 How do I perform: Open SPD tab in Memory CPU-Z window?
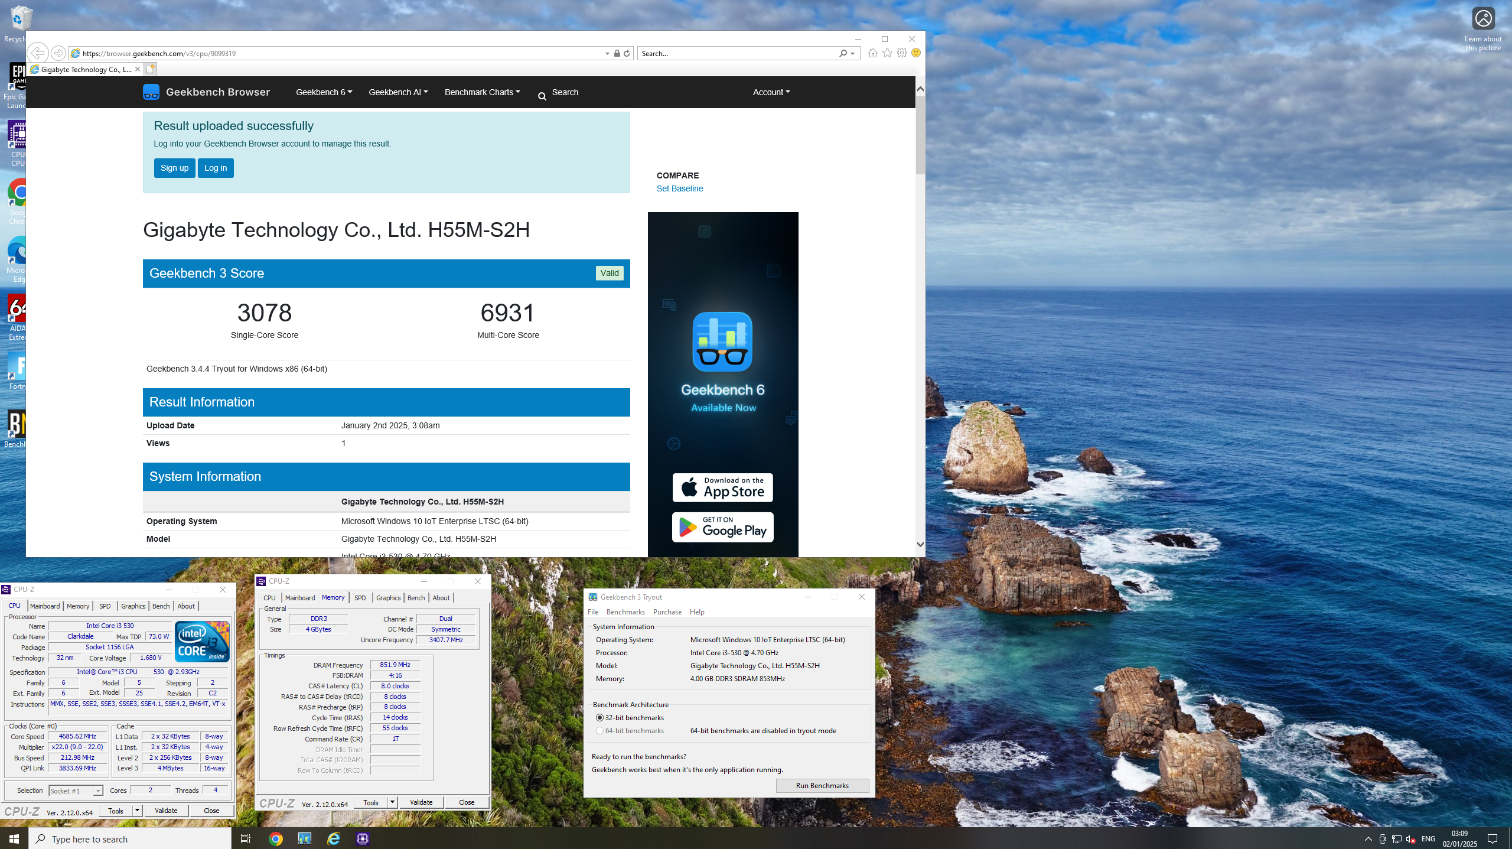point(360,598)
